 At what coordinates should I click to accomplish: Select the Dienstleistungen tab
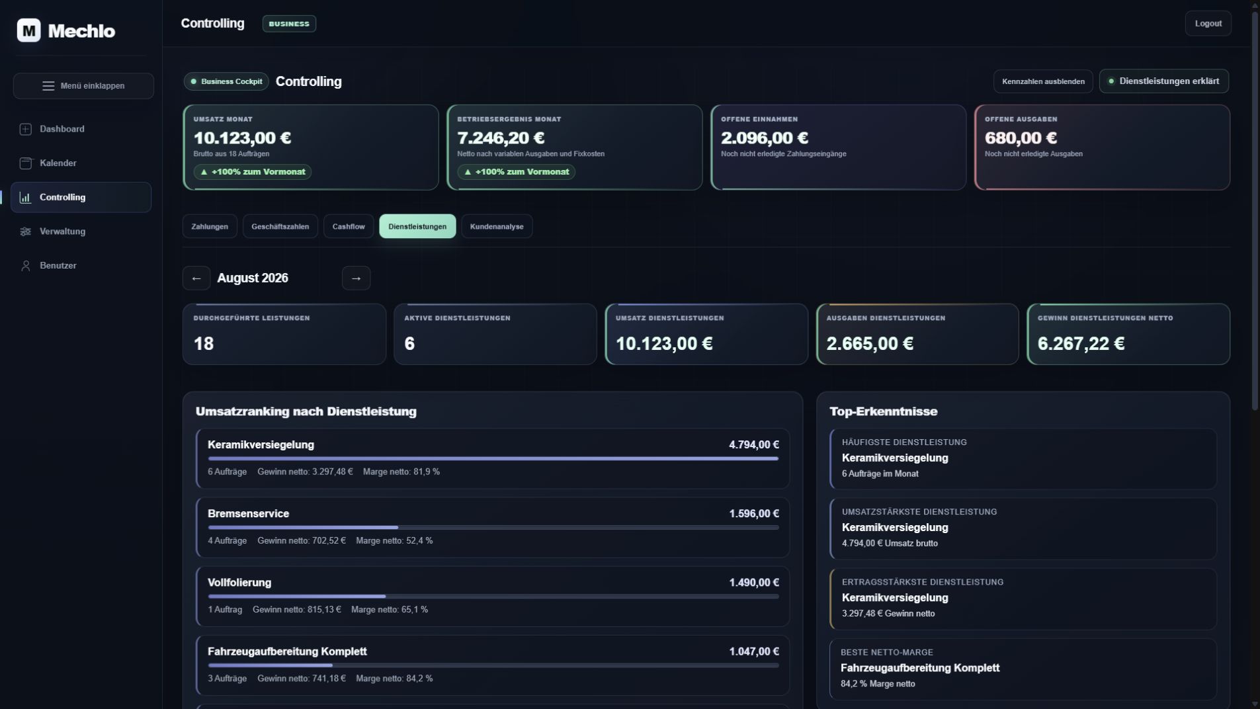pos(417,226)
